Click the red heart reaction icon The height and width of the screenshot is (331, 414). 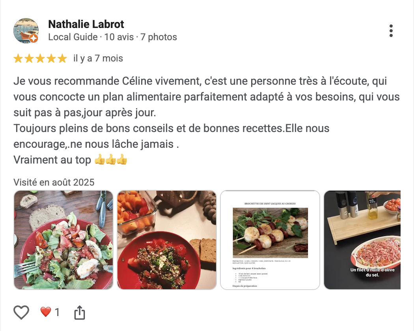[46, 311]
